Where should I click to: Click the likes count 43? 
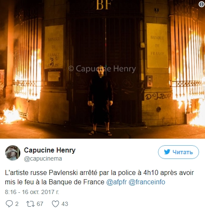[65, 204]
